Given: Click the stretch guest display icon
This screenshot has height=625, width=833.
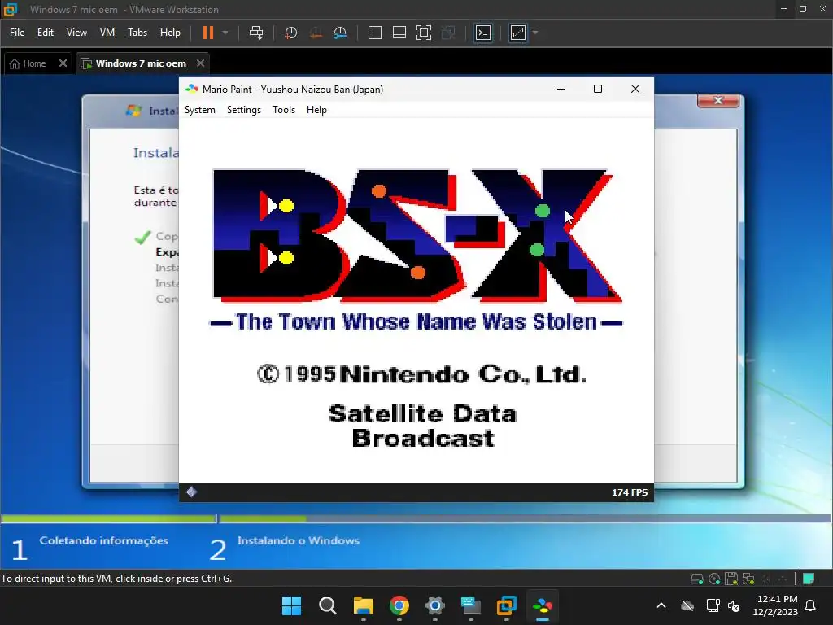Looking at the screenshot, I should pos(517,33).
